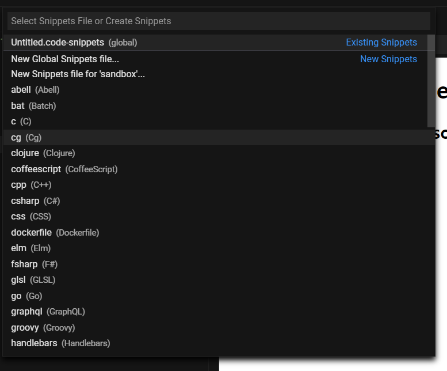Pick csharp (C#) from the list
Image resolution: width=447 pixels, height=371 pixels.
35,201
